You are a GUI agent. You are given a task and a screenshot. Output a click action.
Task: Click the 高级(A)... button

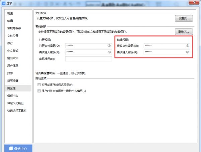184,32
